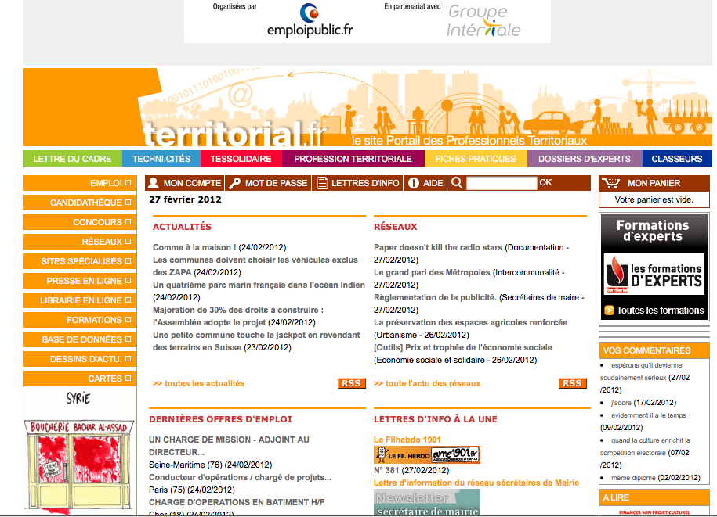This screenshot has width=717, height=517.
Task: Open the Majoration de 30% article
Action: 237,316
